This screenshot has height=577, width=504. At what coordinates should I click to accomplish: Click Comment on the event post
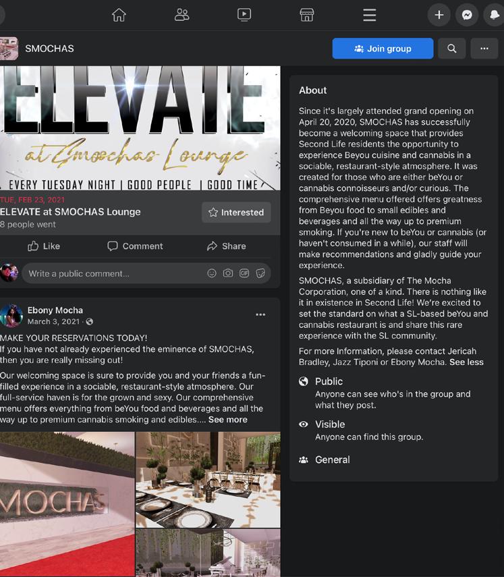pos(135,246)
